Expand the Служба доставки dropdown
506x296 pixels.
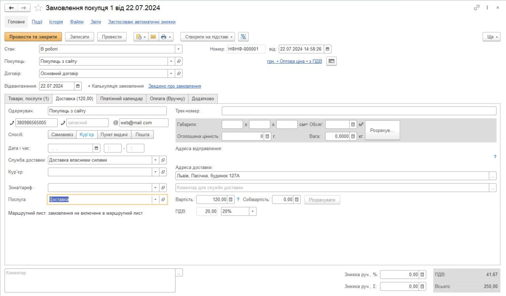(x=156, y=160)
